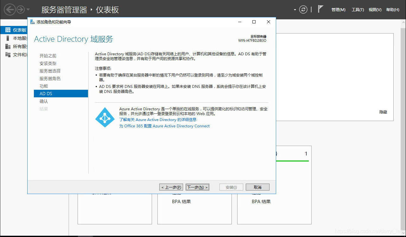
Task: Select 仪表板 in Server Manager sidebar
Action: (x=14, y=30)
